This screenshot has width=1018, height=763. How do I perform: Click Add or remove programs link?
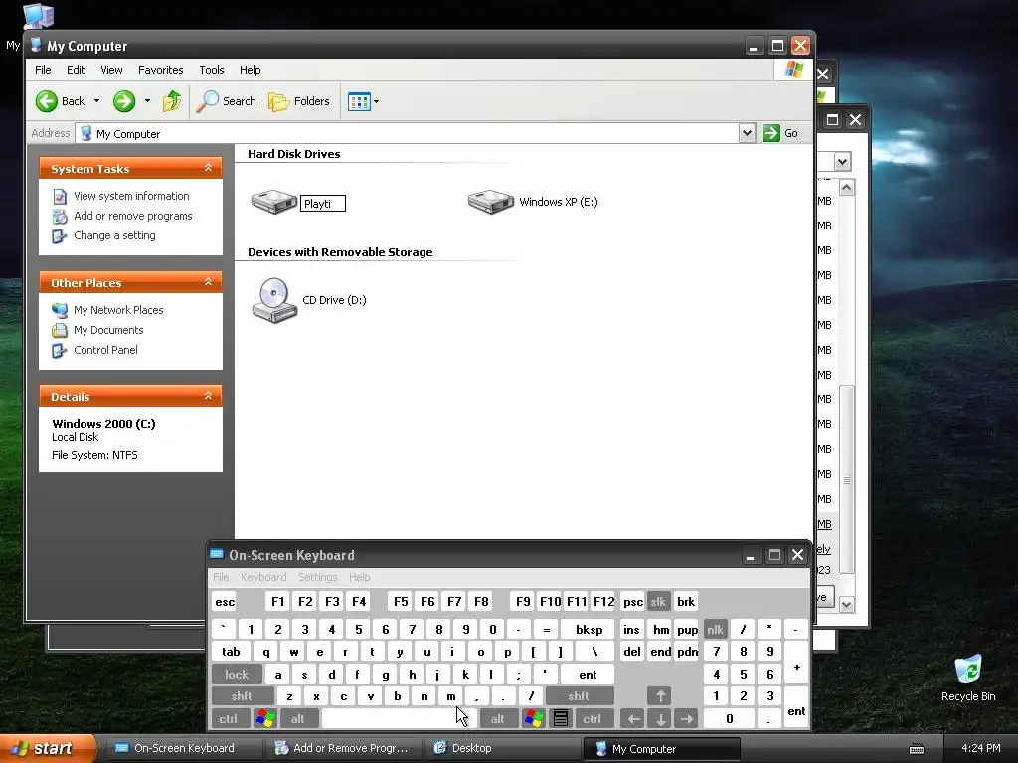[132, 216]
